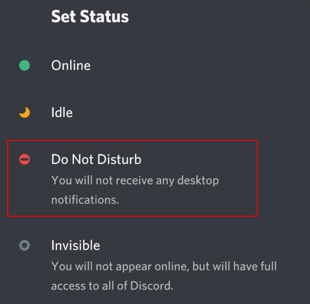Click the "access to all of Discord." line
This screenshot has height=304, width=310.
tap(112, 285)
